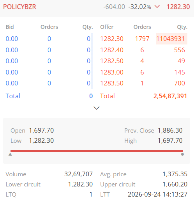Click the offer quantity 556
The width and height of the screenshot is (194, 204).
coord(180,50)
